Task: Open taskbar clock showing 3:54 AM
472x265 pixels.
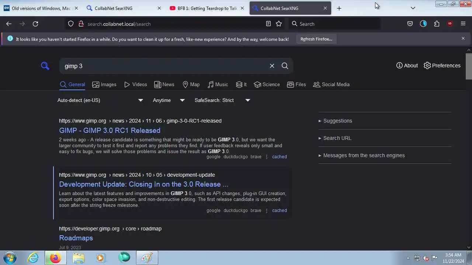Action: click(x=453, y=258)
